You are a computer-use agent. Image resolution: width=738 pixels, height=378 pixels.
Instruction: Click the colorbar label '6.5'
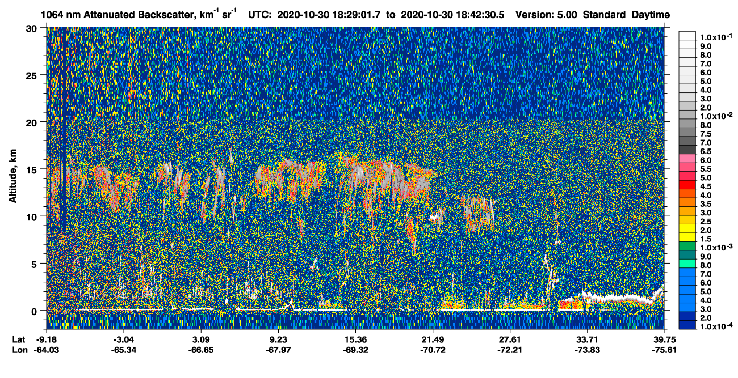(706, 151)
